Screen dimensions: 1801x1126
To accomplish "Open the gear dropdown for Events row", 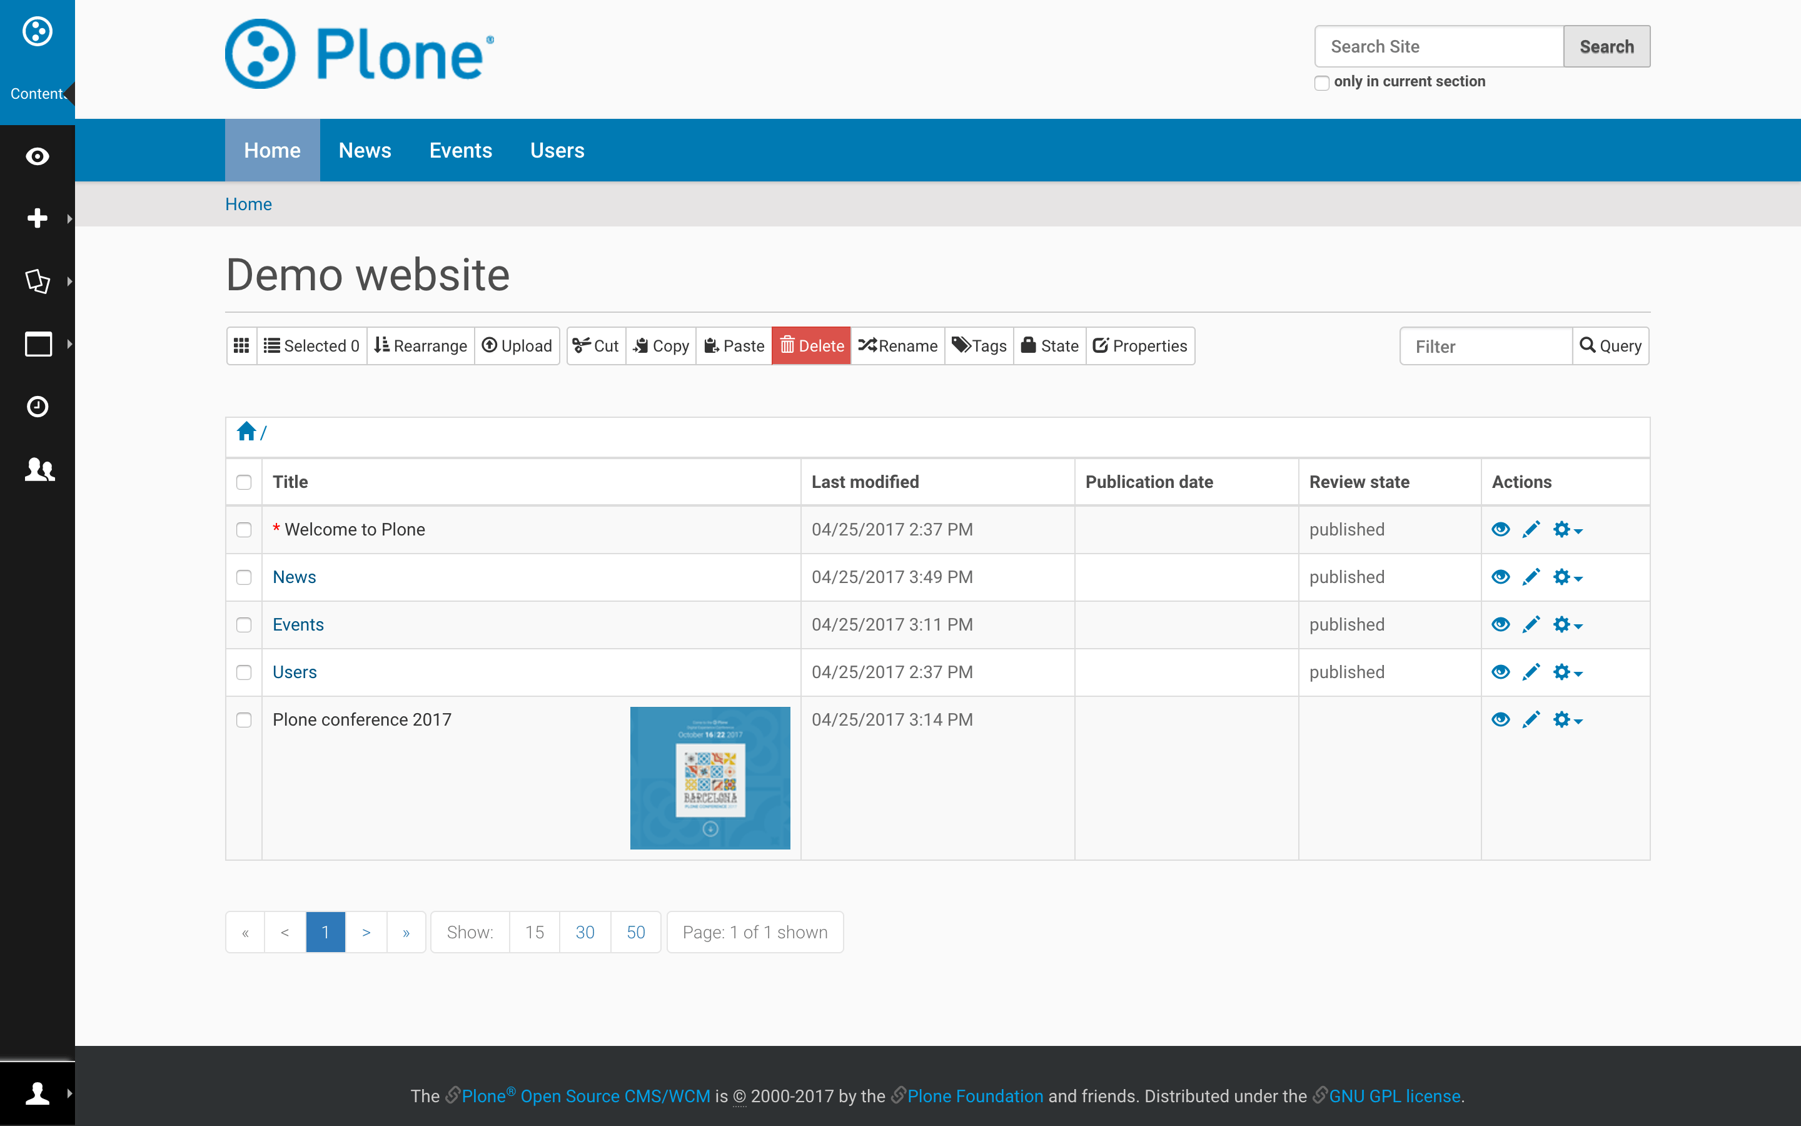I will coord(1566,625).
